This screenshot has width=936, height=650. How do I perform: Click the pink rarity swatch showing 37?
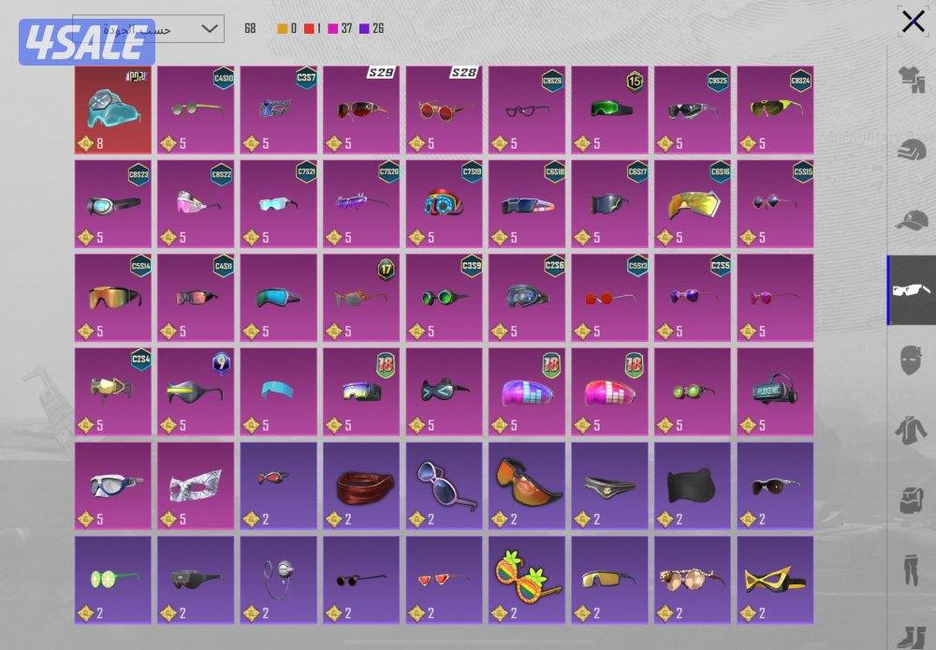click(333, 29)
